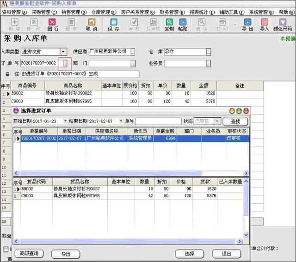The height and width of the screenshot is (262, 296).
Task: Click the 备注 remarks input field
Action: [80, 74]
